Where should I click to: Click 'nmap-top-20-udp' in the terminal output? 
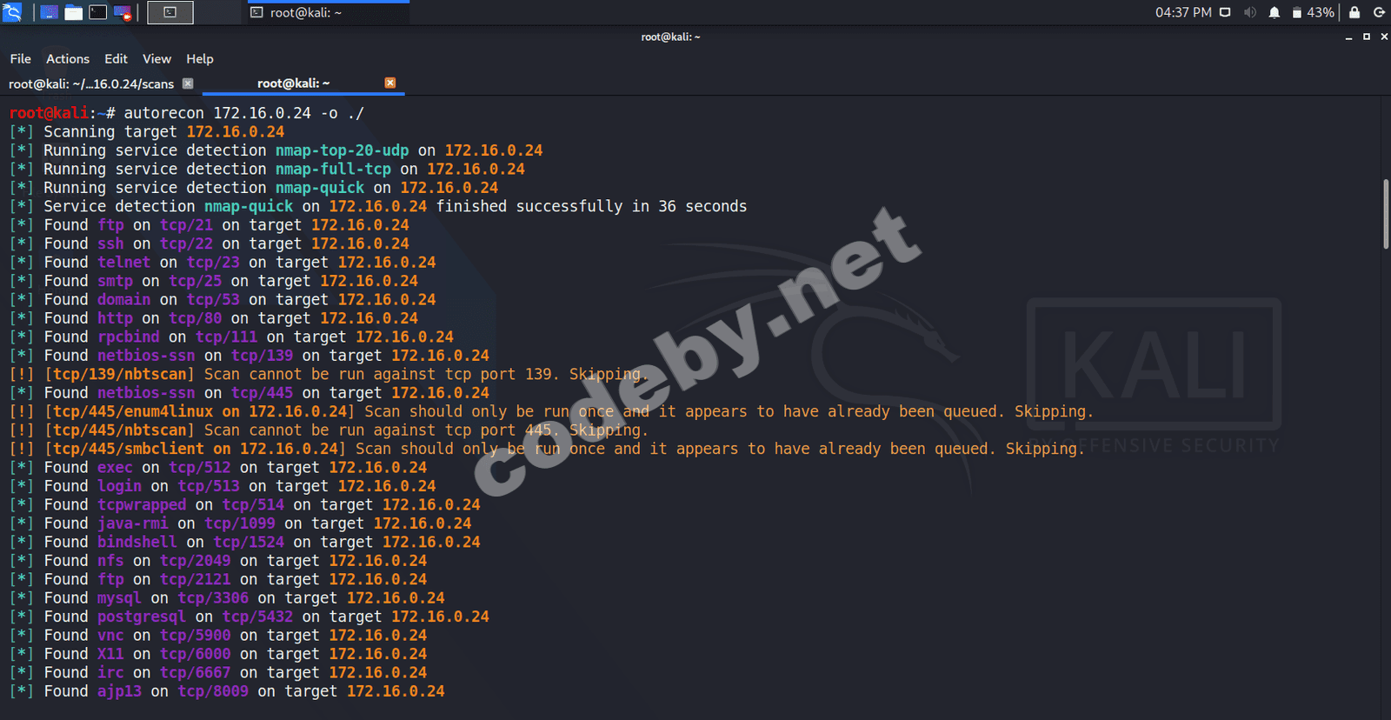tap(342, 150)
